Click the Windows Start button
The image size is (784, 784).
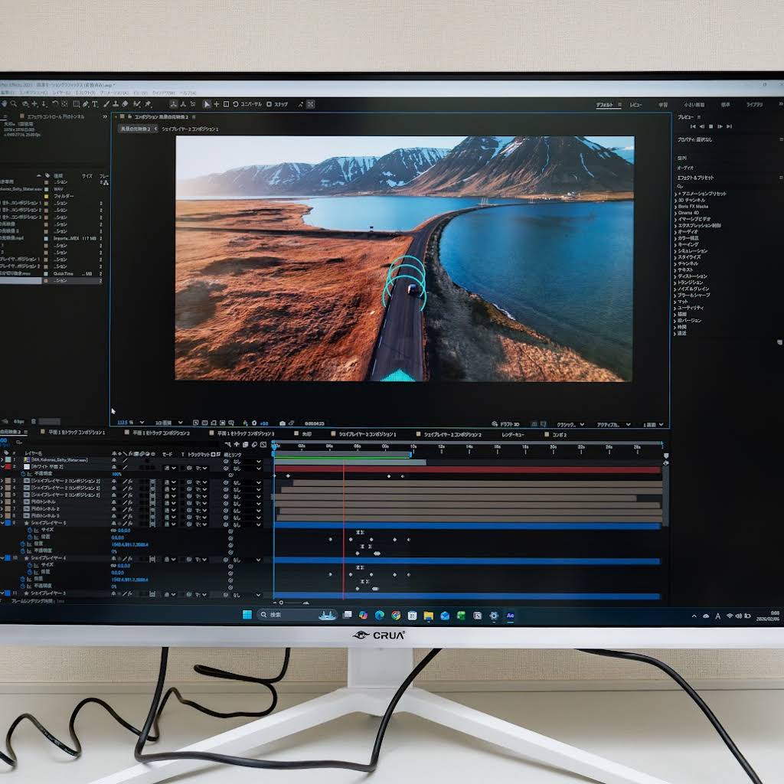click(247, 615)
